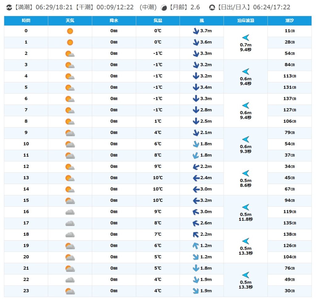Click the sunny weather icon for hour 0
316x301 pixels.
(x=70, y=31)
